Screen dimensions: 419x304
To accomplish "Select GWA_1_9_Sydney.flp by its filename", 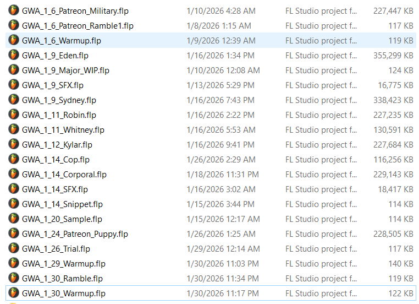I will click(59, 100).
